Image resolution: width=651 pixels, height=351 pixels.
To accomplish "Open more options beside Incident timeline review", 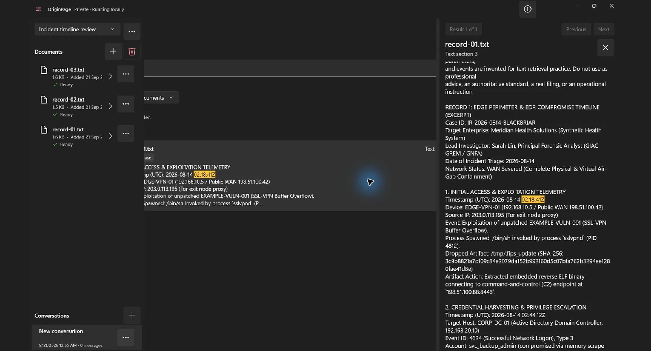I will point(132,31).
